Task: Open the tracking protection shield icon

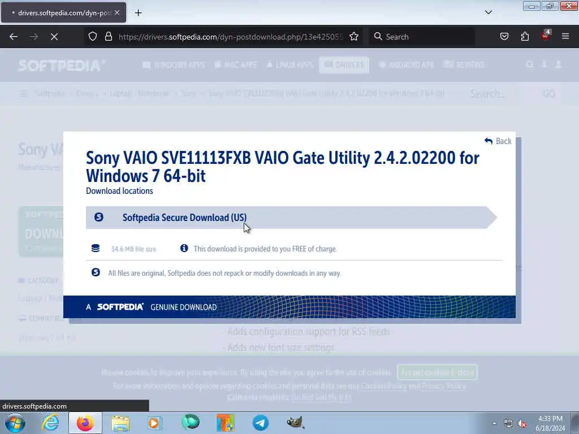Action: [x=93, y=37]
